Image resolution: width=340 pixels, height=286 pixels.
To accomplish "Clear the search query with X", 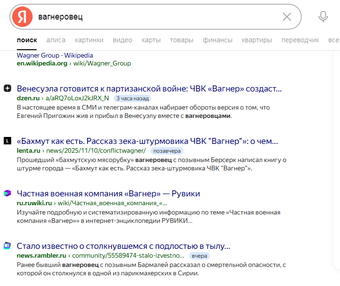I will point(286,17).
